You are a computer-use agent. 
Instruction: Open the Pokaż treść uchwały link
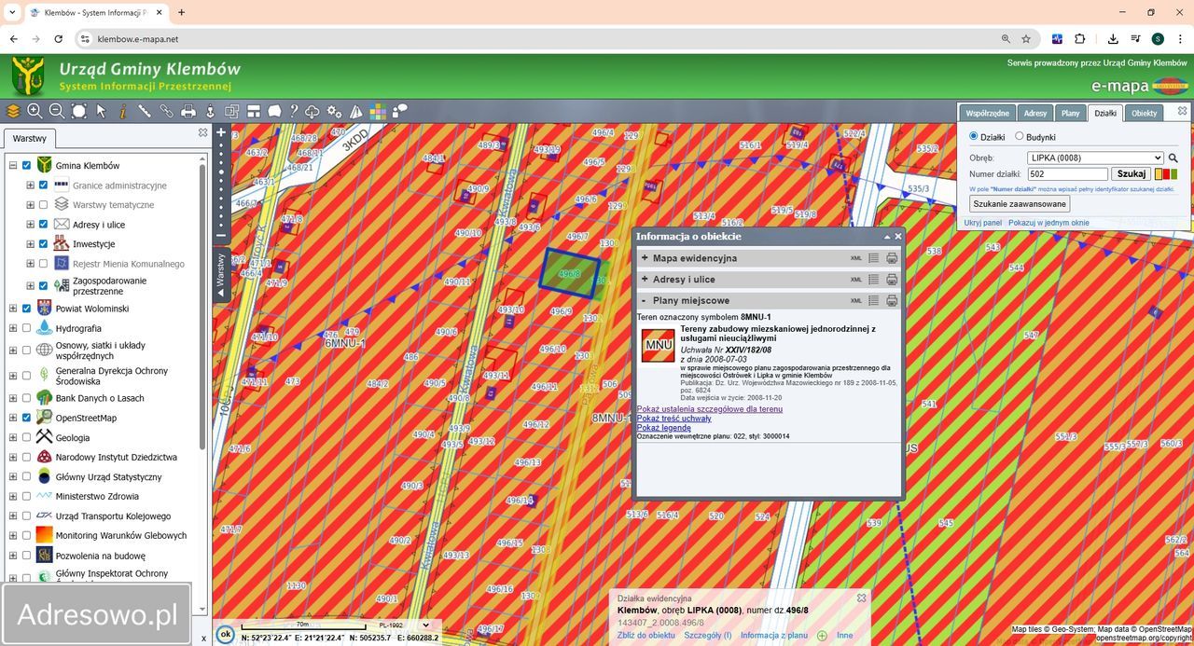click(x=674, y=419)
